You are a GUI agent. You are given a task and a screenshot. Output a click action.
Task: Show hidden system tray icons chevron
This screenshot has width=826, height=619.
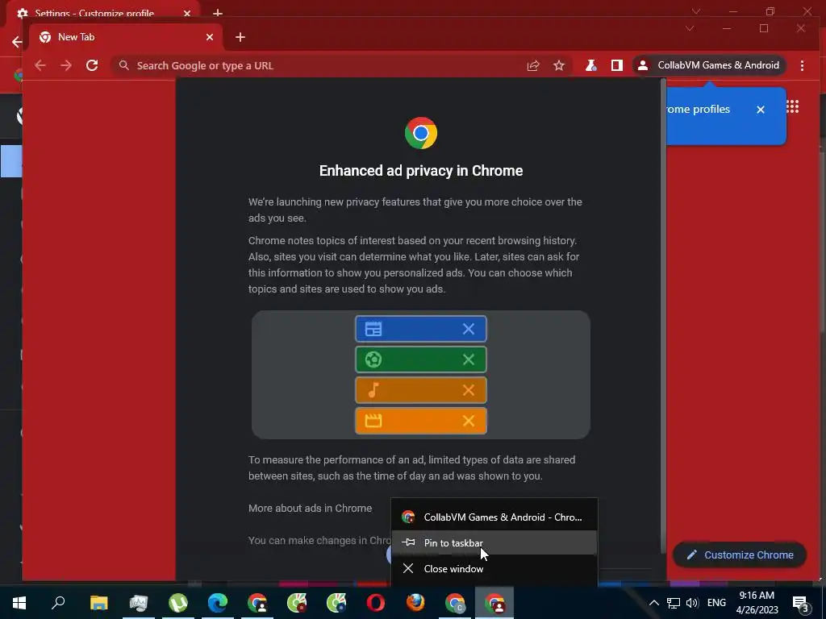[x=653, y=603]
